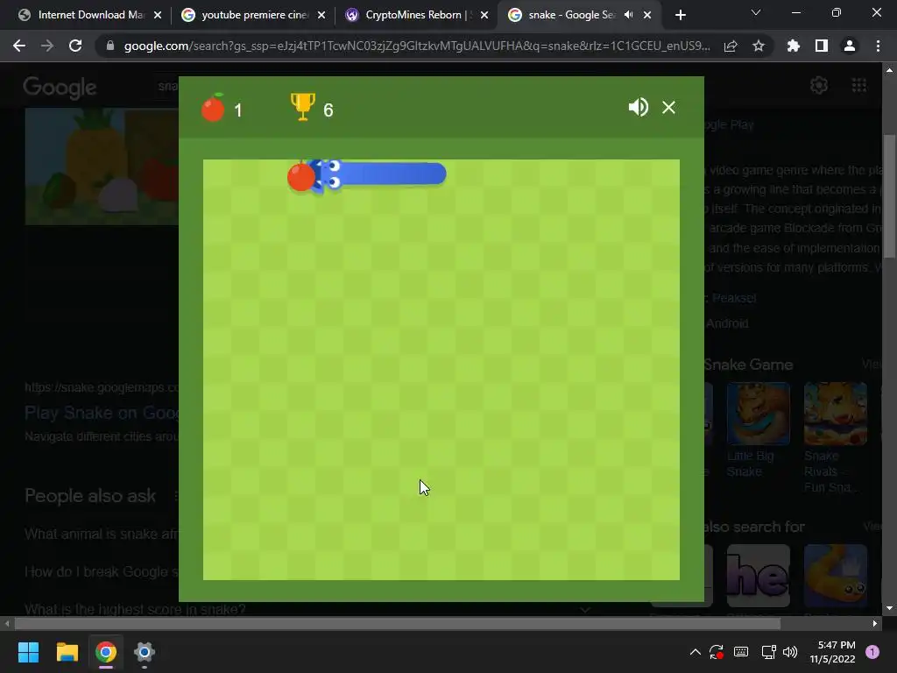Click the Google logo
Screen dimensions: 897x673
[x=60, y=88]
